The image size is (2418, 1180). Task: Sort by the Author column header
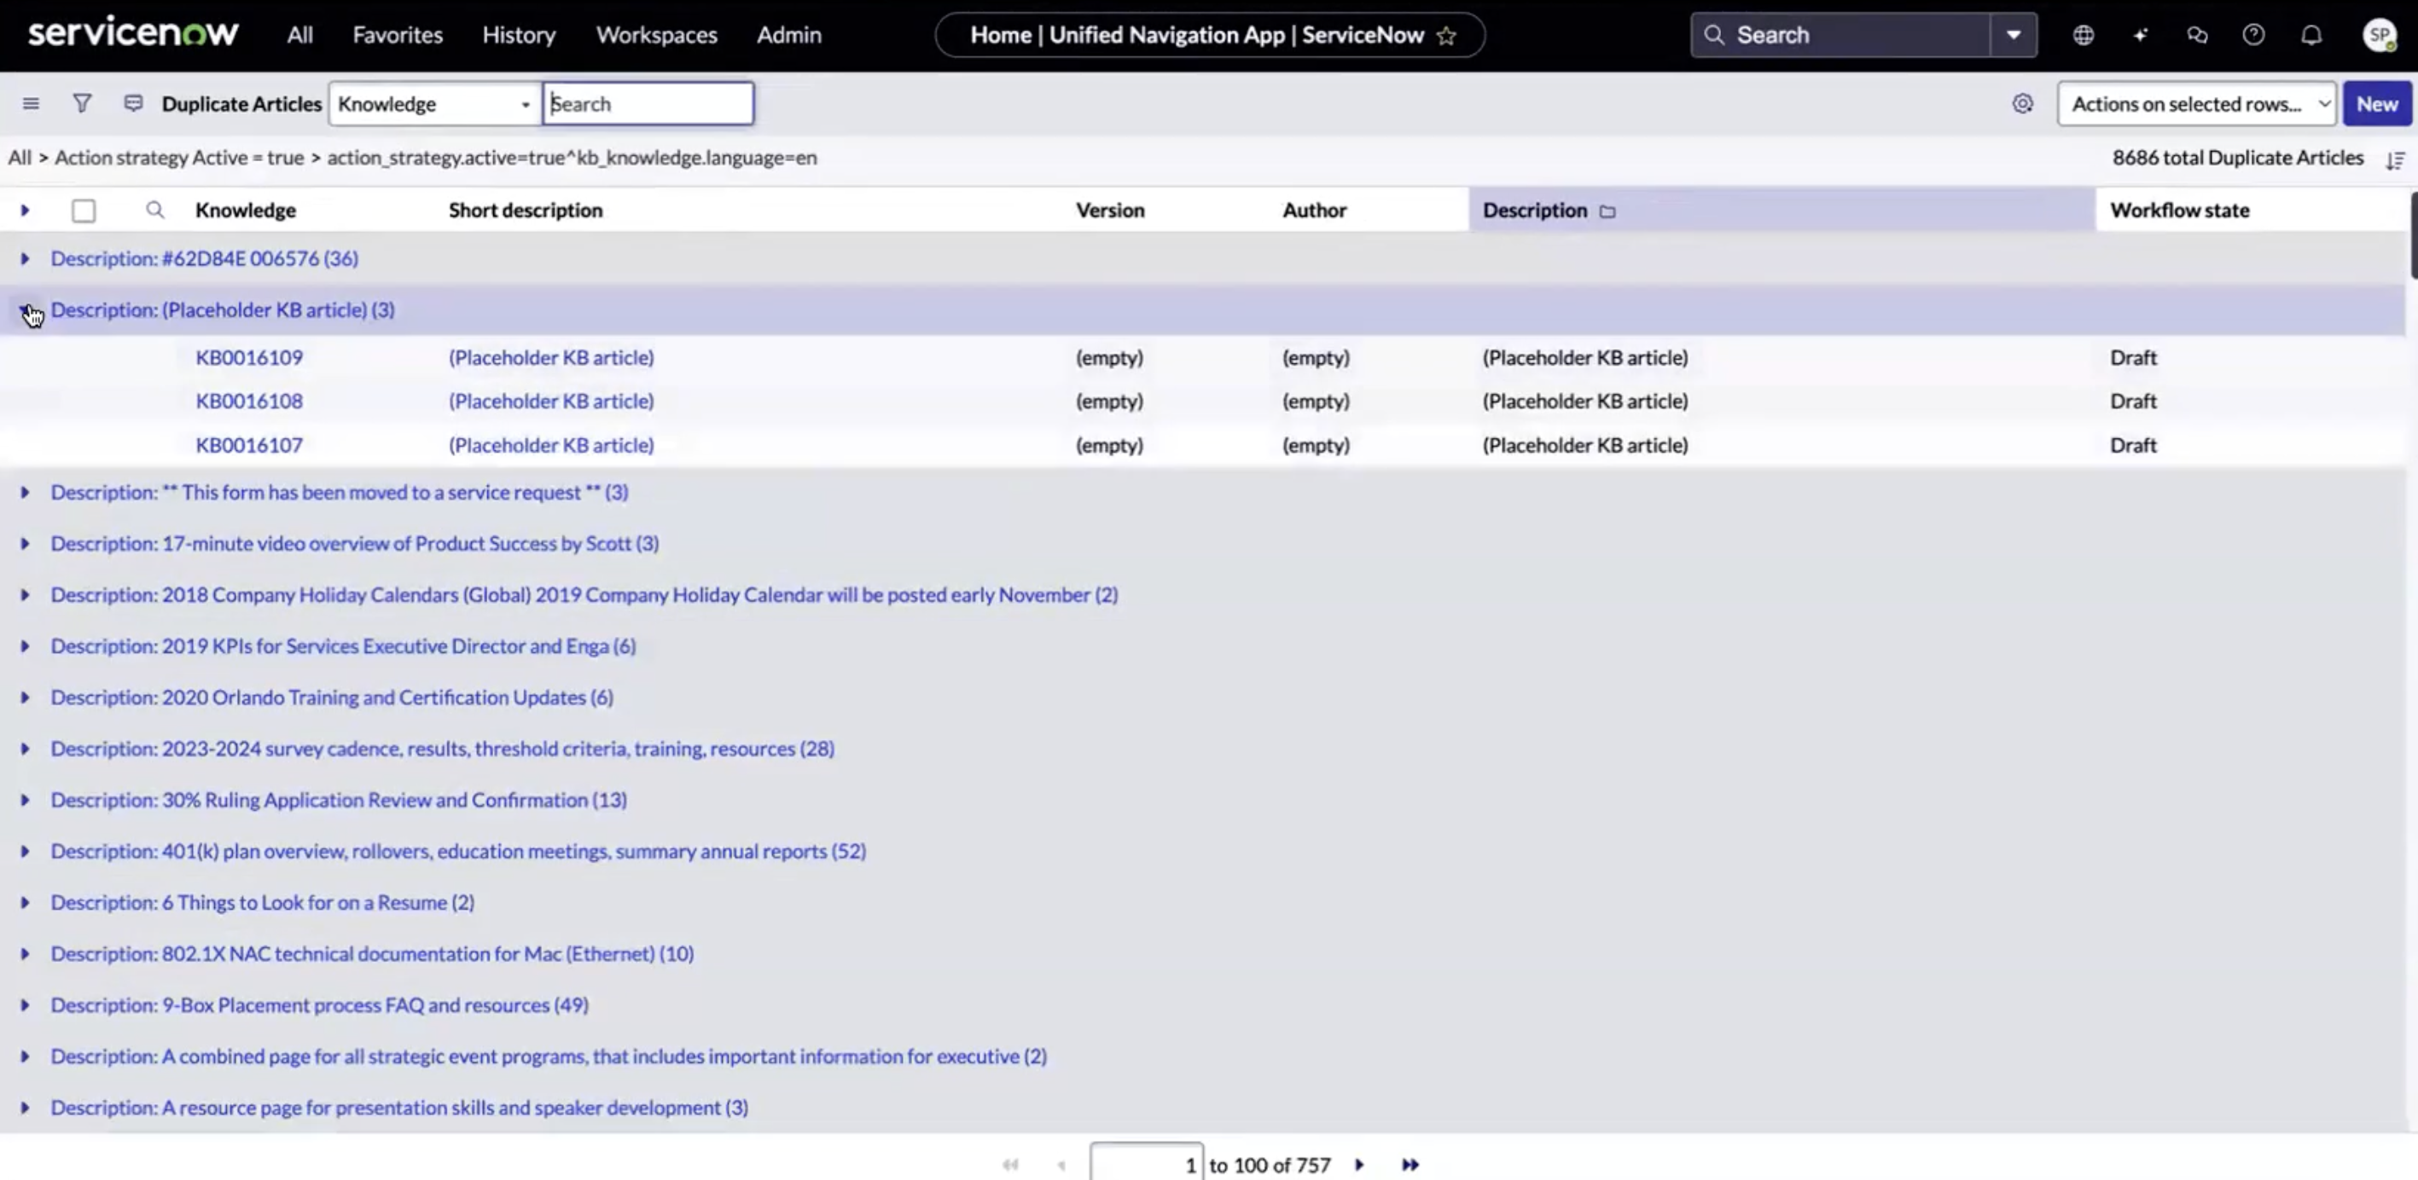click(1314, 210)
